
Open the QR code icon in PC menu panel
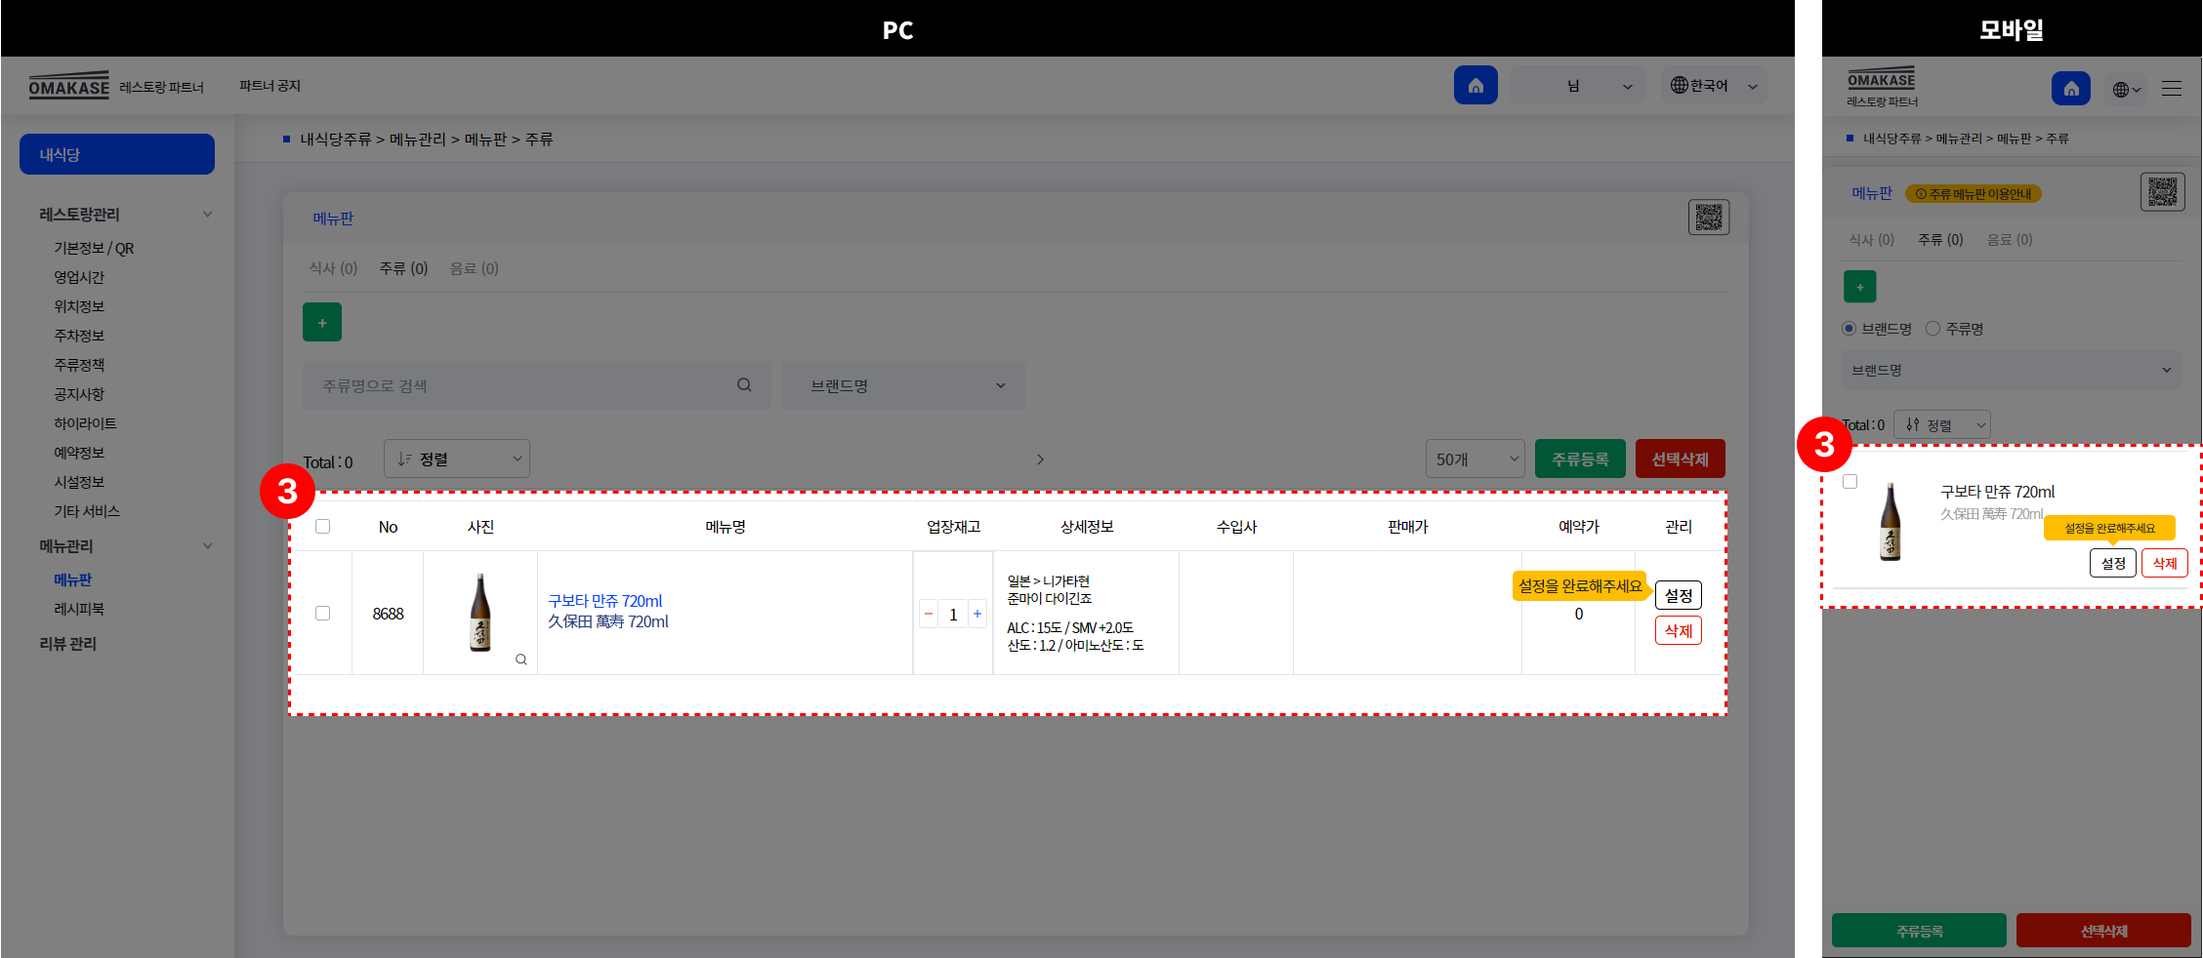coord(1708,218)
